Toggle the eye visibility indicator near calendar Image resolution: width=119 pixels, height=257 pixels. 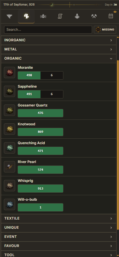point(115,12)
